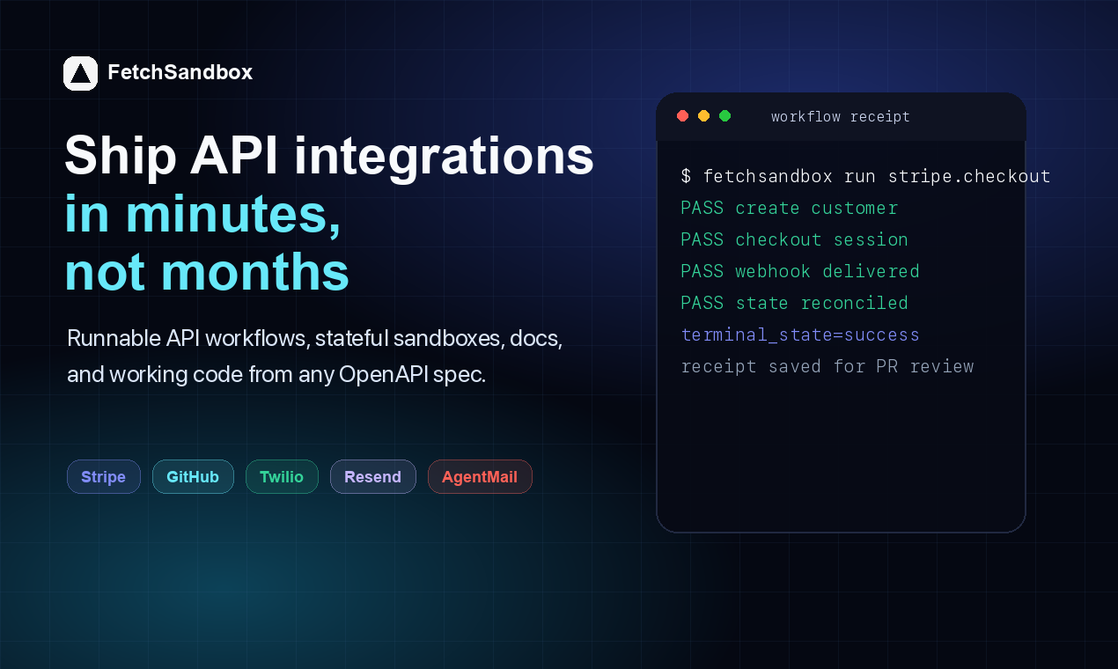This screenshot has width=1118, height=669.
Task: Click the green maximize dot on terminal
Action: (x=724, y=116)
